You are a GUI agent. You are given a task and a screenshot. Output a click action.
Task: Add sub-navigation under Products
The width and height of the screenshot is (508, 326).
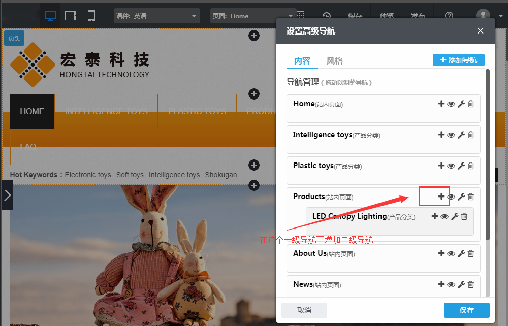click(441, 197)
